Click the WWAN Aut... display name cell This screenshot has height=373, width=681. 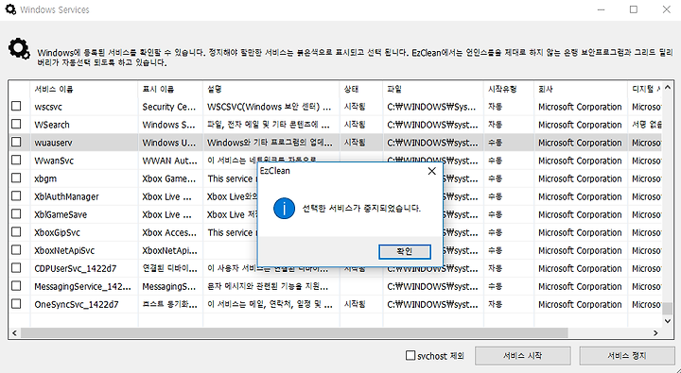[x=169, y=161]
